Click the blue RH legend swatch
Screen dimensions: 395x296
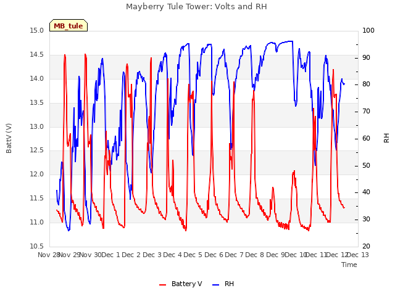[216, 285]
